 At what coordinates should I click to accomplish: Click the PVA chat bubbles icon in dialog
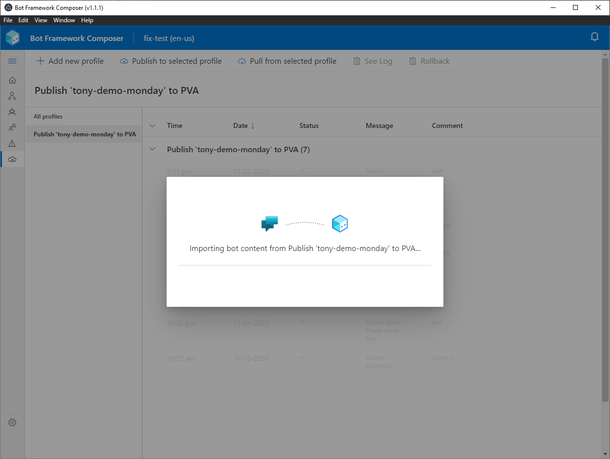tap(269, 224)
